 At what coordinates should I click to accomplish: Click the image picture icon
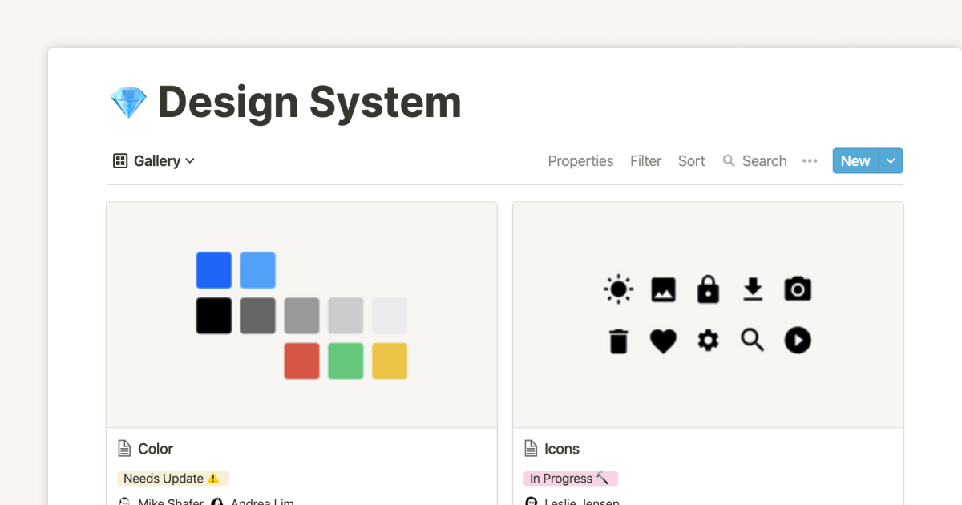663,289
